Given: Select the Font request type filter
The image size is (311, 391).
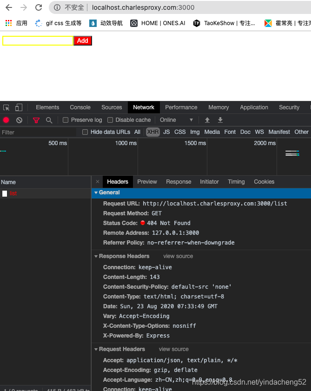Looking at the screenshot, I should pyautogui.click(x=230, y=132).
